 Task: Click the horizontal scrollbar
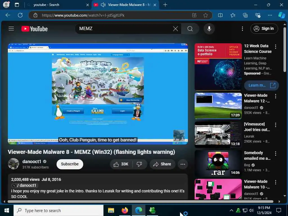coord(141,201)
